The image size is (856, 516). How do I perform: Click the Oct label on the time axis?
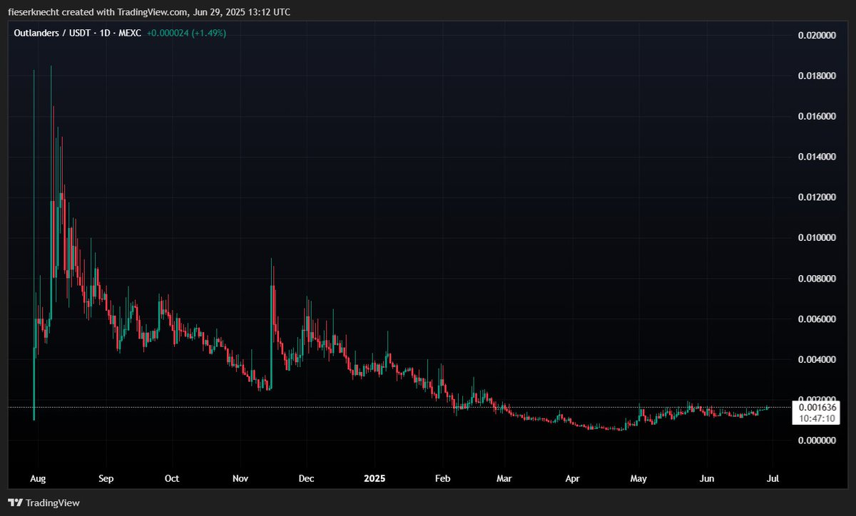171,479
